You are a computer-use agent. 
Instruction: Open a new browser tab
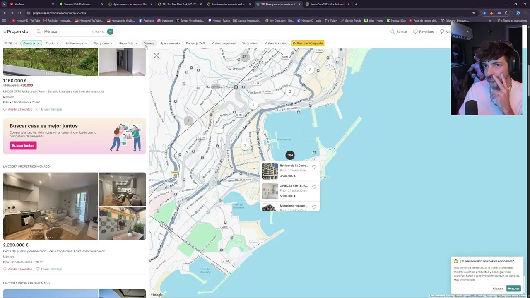pos(356,4)
